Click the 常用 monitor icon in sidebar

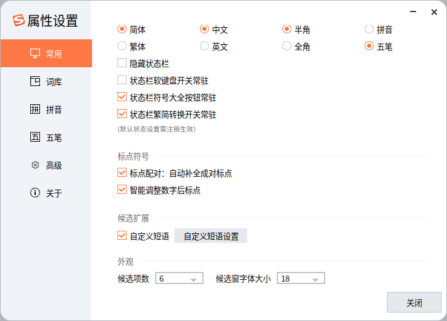(x=35, y=53)
